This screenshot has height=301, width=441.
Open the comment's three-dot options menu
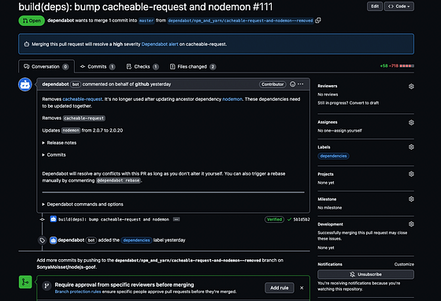[301, 84]
